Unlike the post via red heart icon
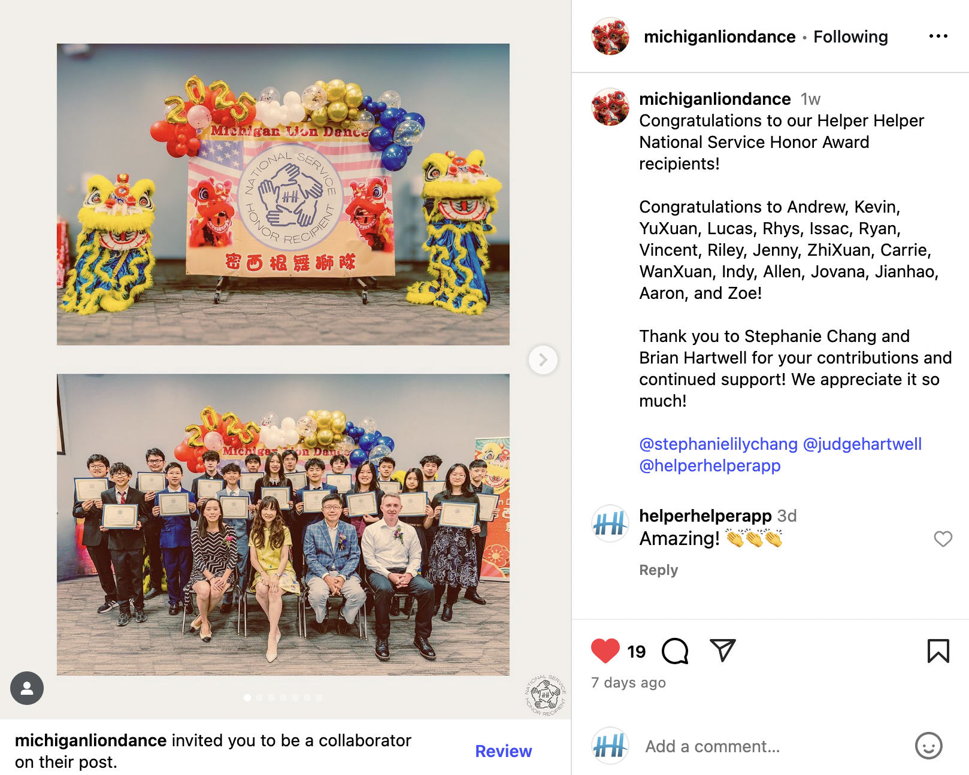The height and width of the screenshot is (775, 969). coord(605,651)
